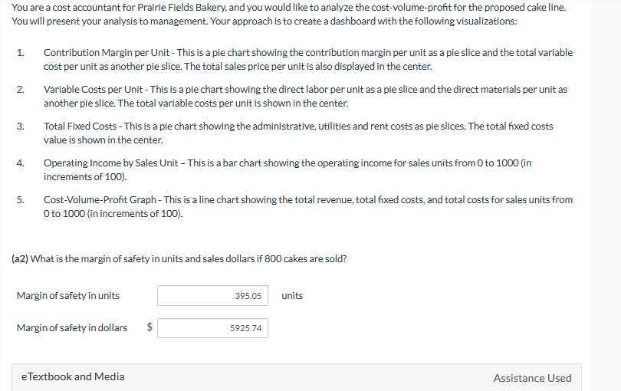
Task: Click the (a2) question text about 800 cakes
Action: tap(179, 258)
